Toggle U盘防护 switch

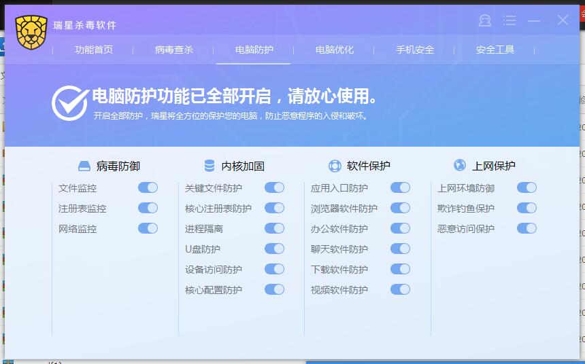point(274,249)
